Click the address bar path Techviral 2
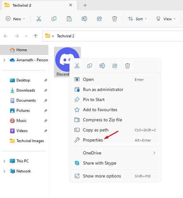Screen dimensions: 183x198 tap(66, 36)
